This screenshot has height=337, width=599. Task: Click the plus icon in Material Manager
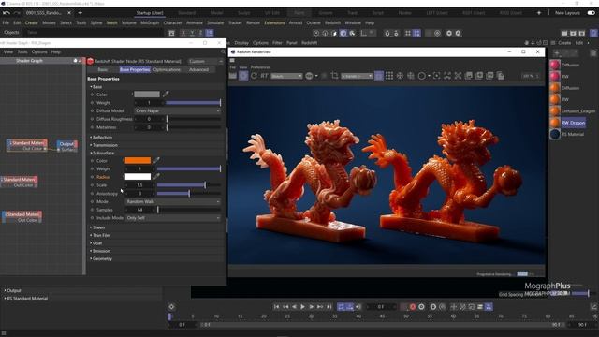coord(557,53)
